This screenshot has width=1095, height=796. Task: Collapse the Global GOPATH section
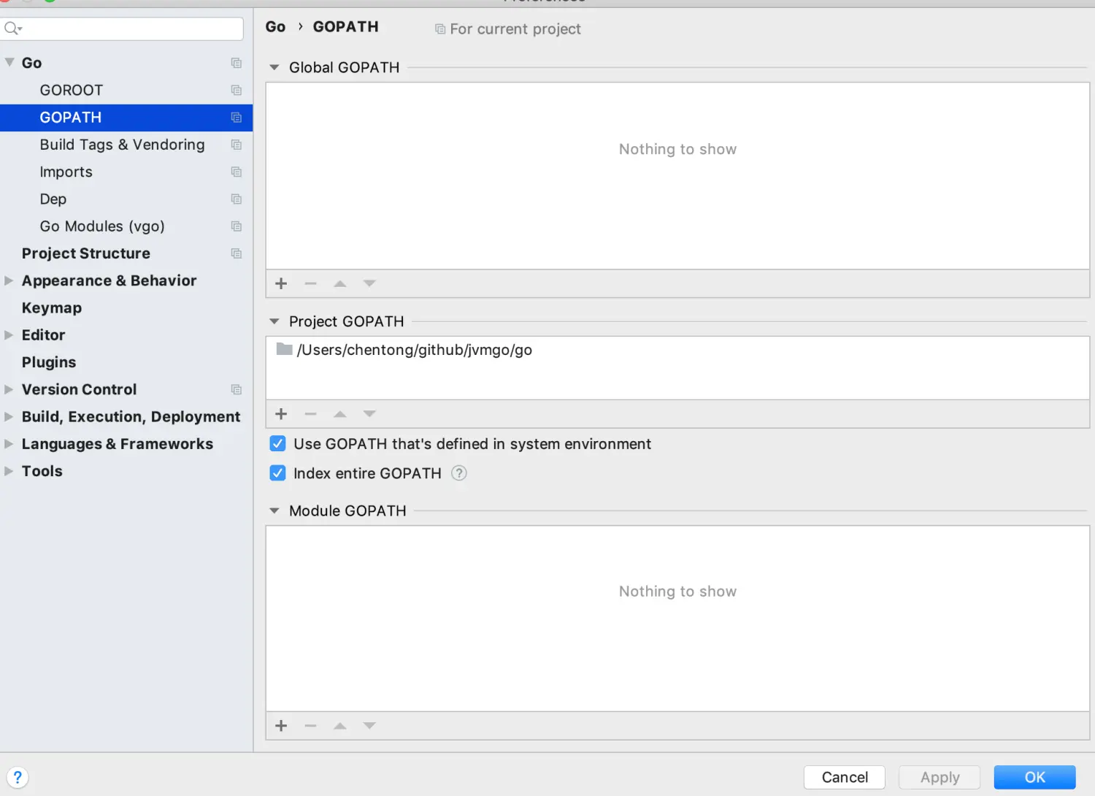(x=274, y=67)
